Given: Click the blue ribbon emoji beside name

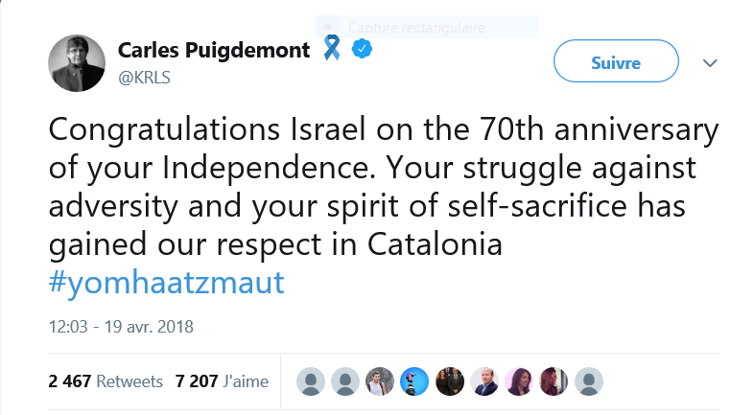Looking at the screenshot, I should coord(332,48).
